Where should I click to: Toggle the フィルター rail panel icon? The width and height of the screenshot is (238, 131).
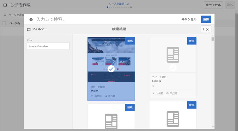point(29,29)
